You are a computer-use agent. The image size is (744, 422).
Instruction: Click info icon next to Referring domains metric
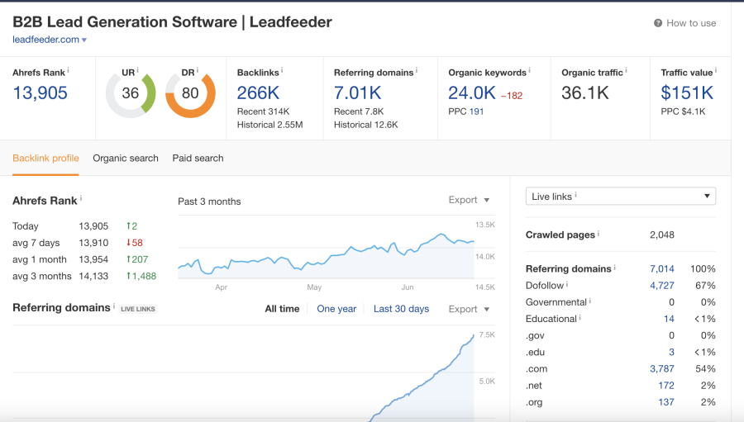click(417, 70)
